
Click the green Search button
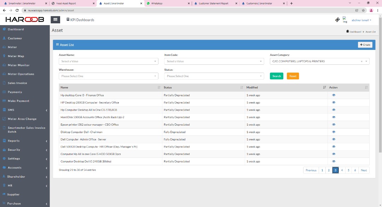(x=277, y=76)
